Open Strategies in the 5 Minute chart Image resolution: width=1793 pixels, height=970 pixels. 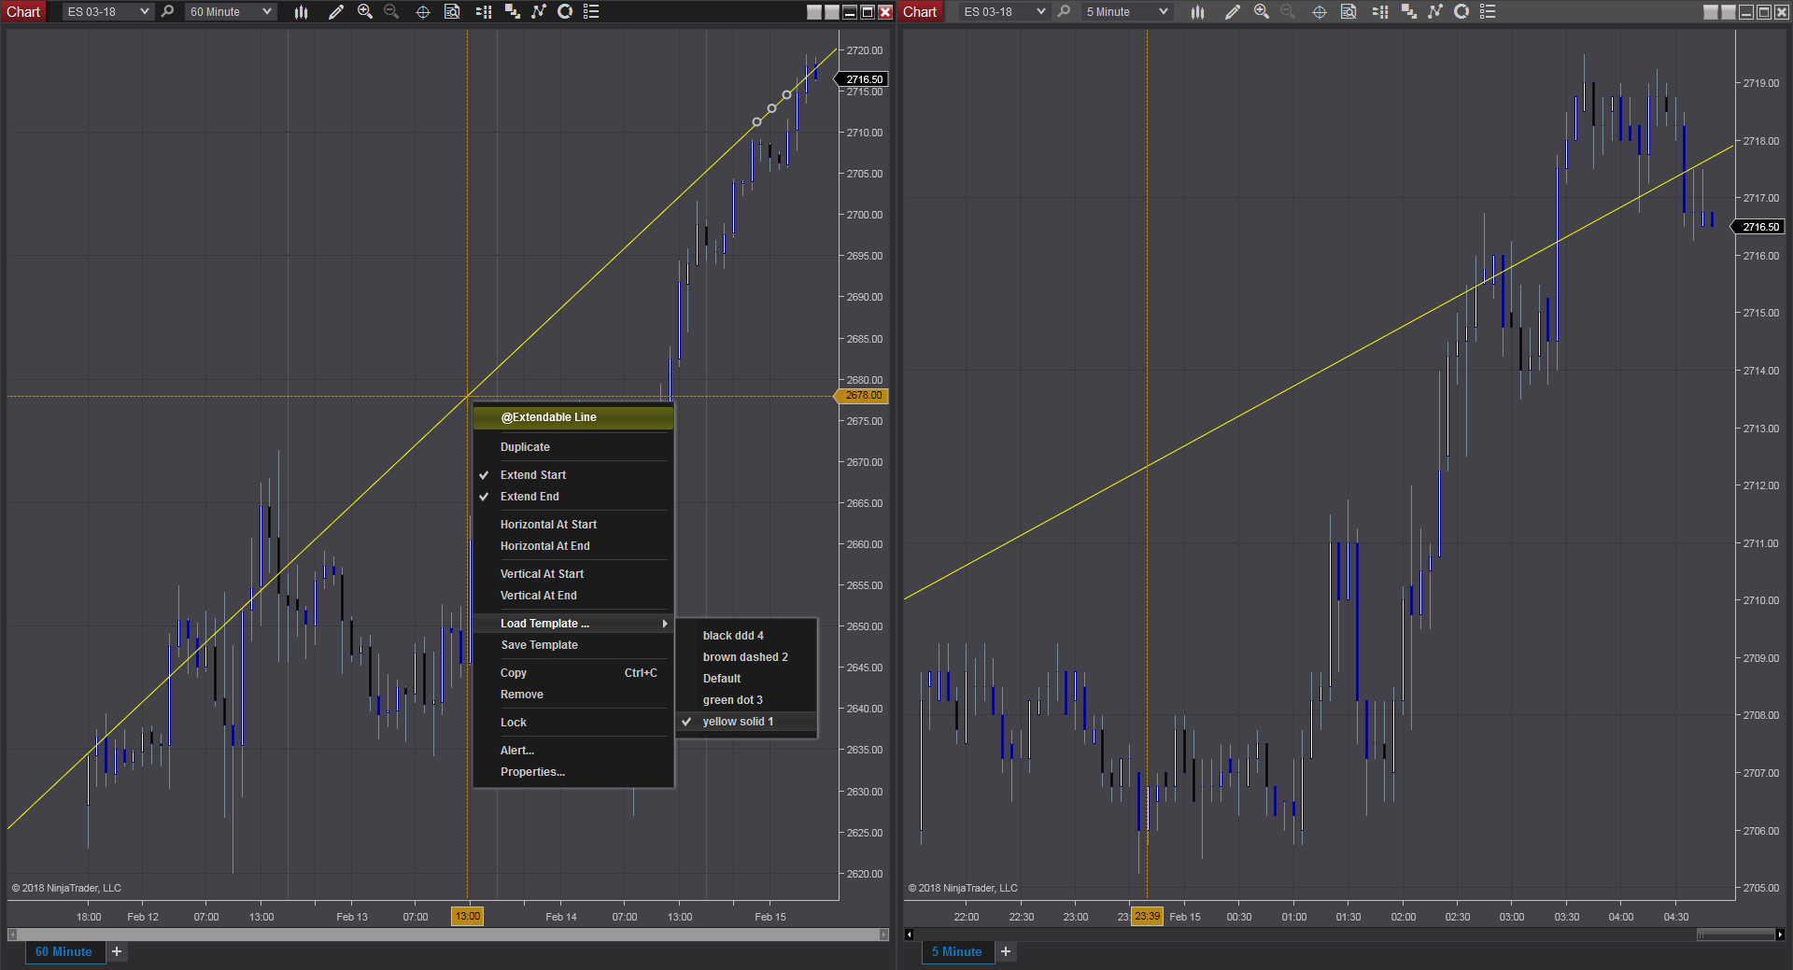point(1461,11)
